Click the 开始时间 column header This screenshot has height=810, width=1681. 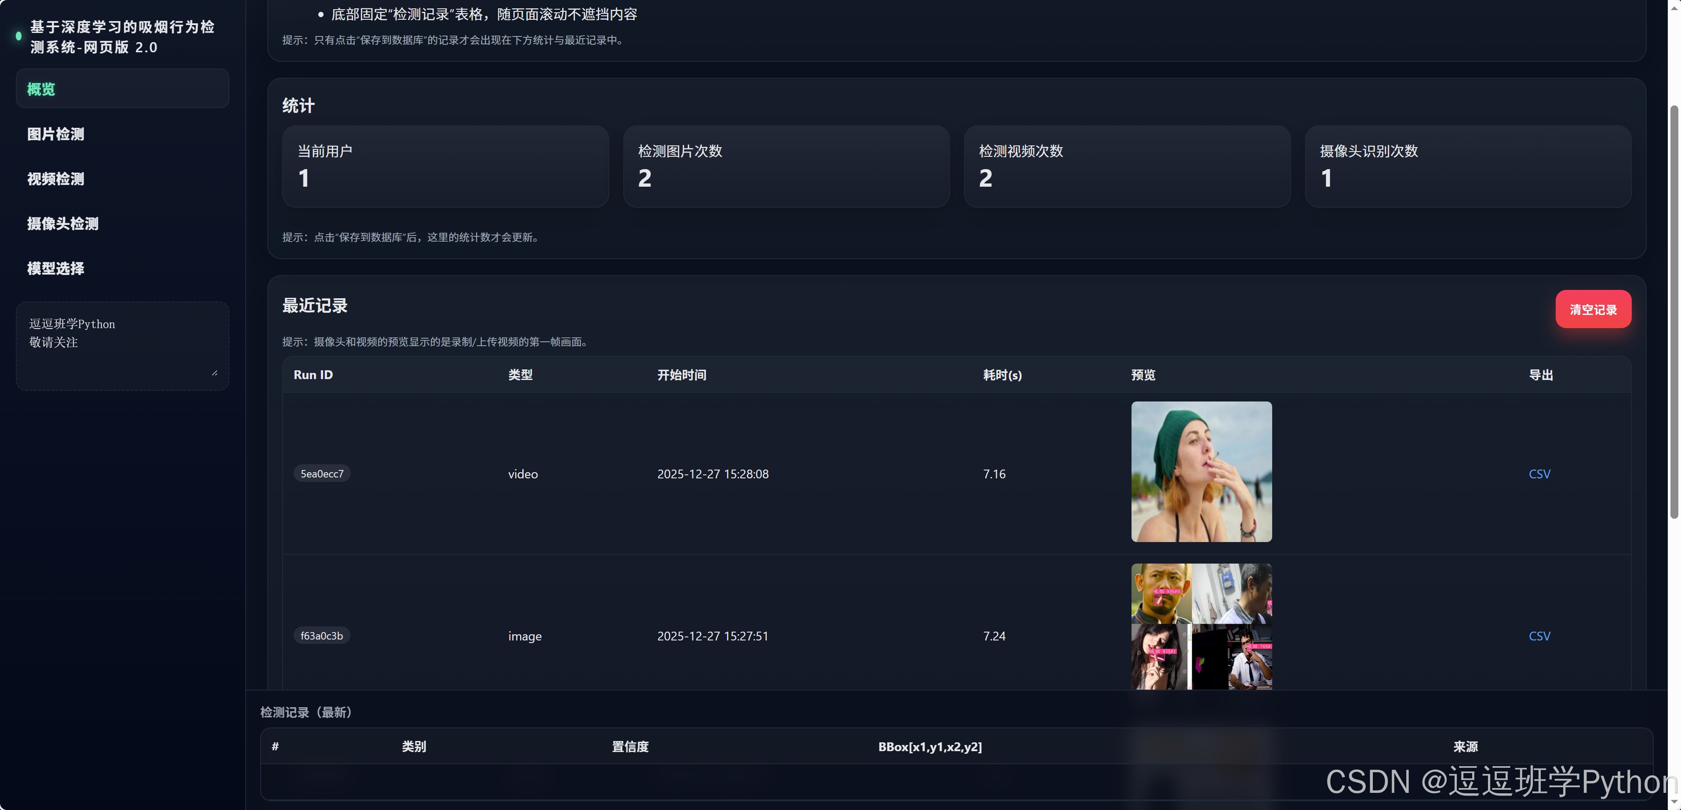681,375
